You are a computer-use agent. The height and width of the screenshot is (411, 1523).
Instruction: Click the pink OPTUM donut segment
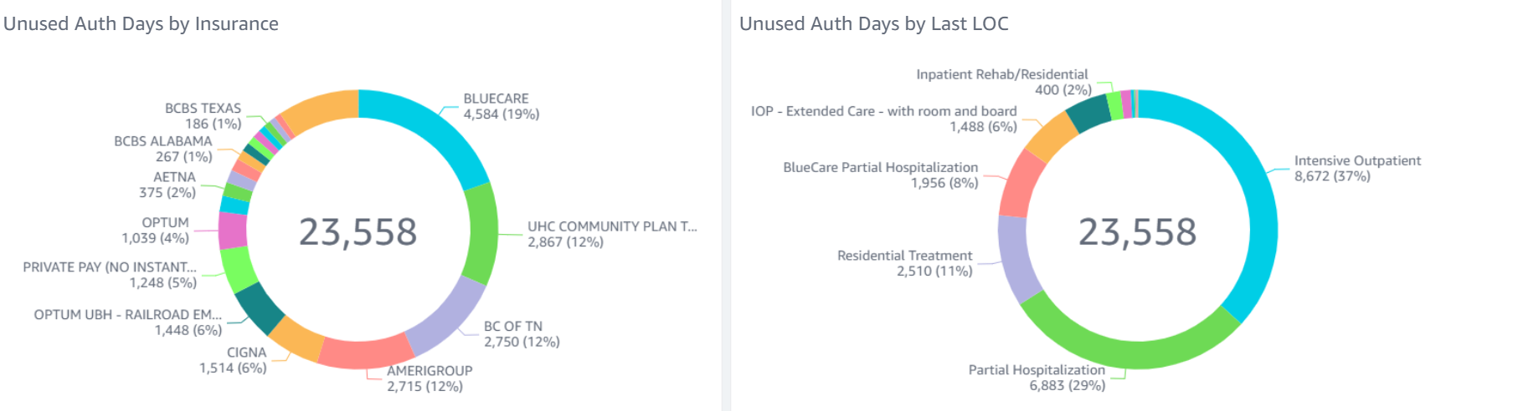point(233,231)
